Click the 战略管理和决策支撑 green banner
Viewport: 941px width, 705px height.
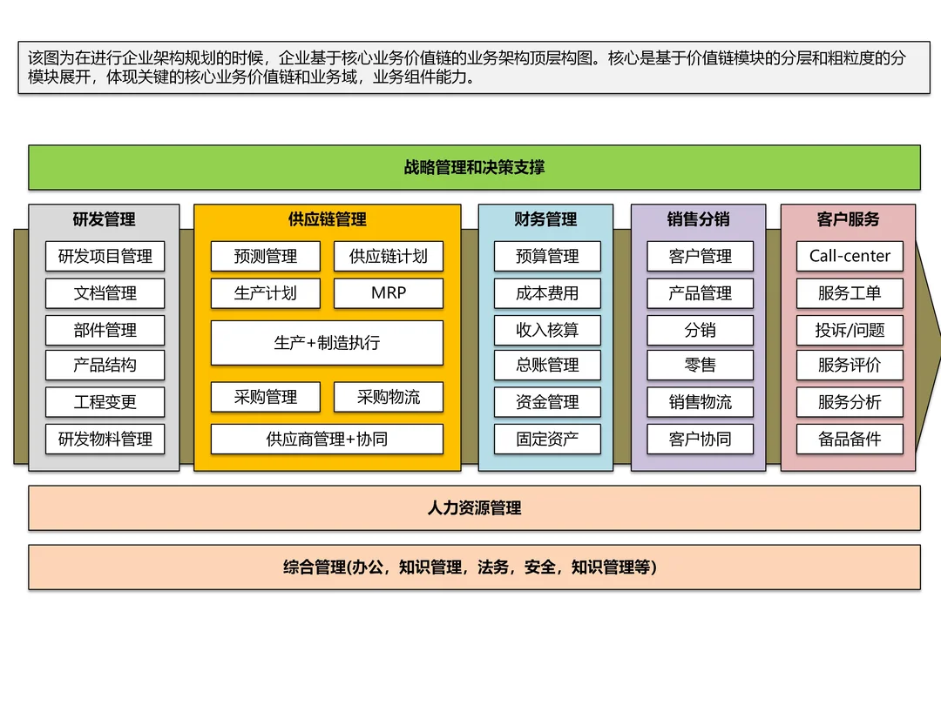[474, 167]
